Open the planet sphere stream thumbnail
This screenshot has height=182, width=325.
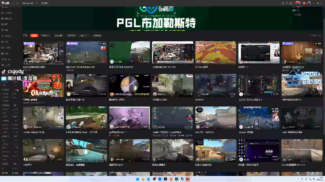click(130, 85)
